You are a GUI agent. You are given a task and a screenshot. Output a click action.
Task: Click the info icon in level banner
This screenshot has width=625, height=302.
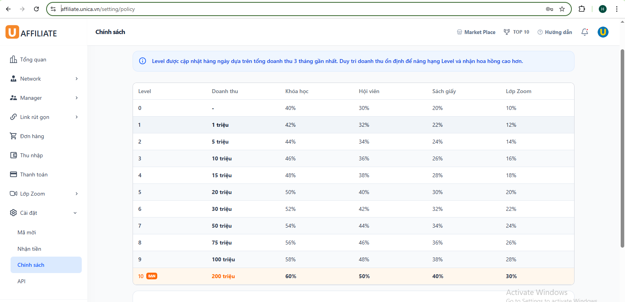pyautogui.click(x=143, y=61)
